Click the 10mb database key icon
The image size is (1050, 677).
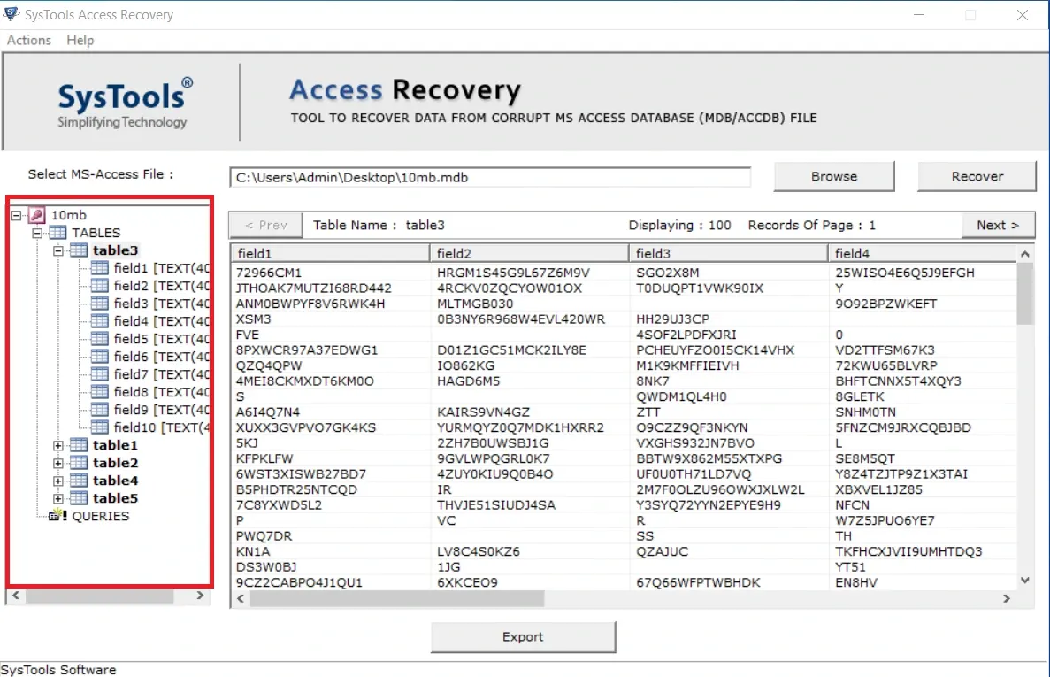[37, 215]
